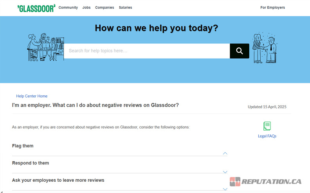
Task: Click the magnifying glass search button
Action: click(239, 51)
